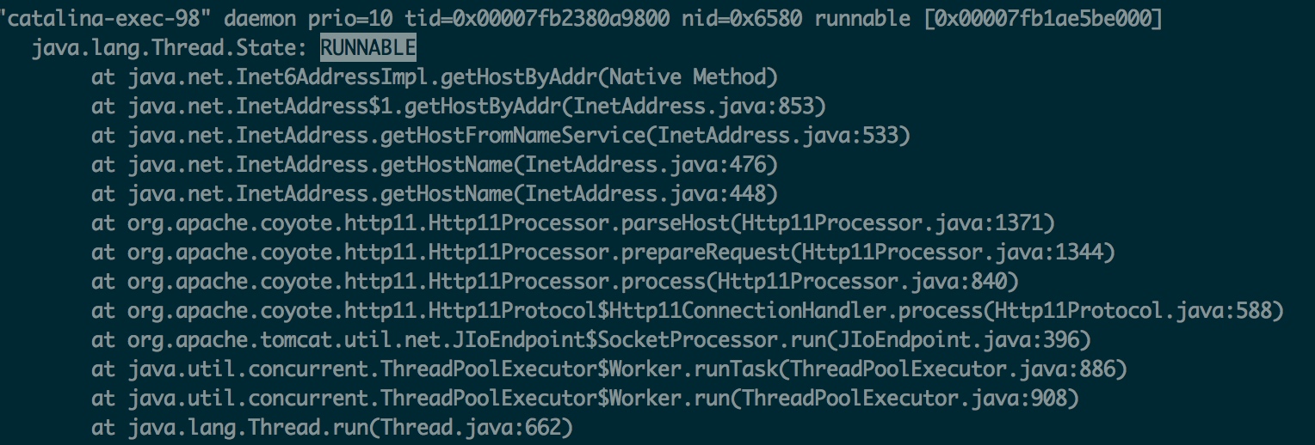Image resolution: width=1315 pixels, height=445 pixels.
Task: Click the Http11Processor.parseHost stack frame
Action: [573, 224]
